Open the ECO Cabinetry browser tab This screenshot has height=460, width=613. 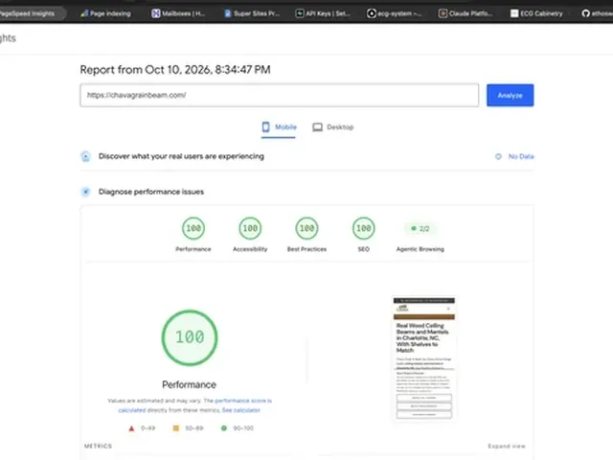coord(536,13)
